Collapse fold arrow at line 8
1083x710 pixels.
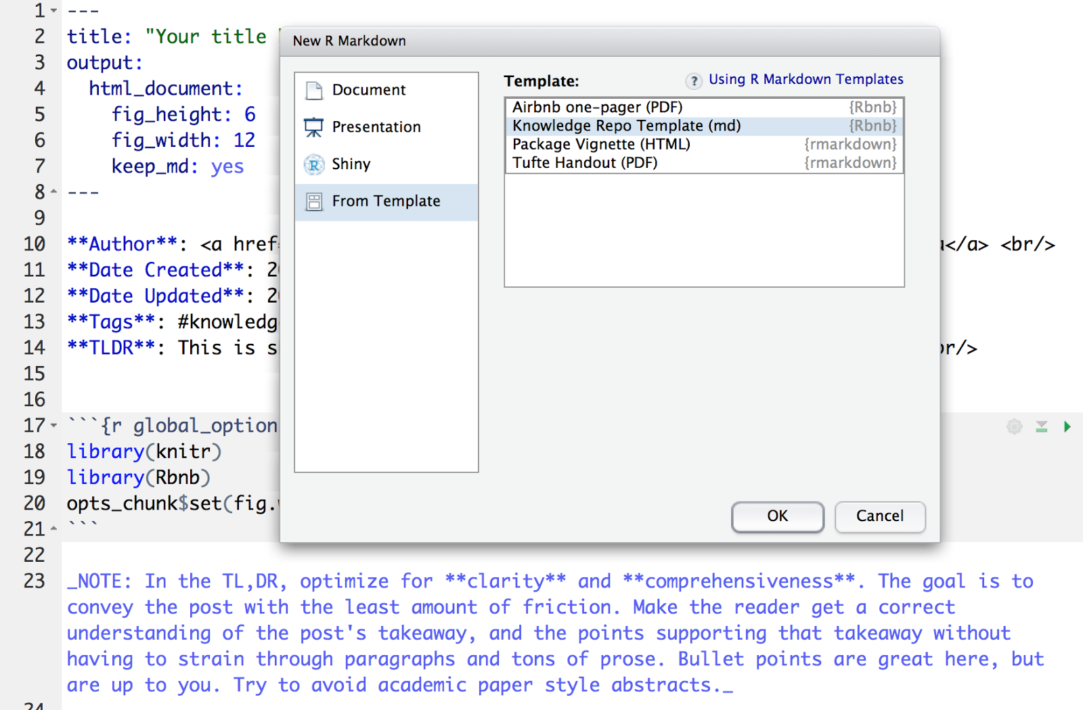53,192
